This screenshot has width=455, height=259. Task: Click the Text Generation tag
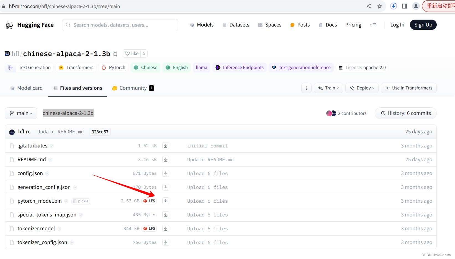point(29,68)
